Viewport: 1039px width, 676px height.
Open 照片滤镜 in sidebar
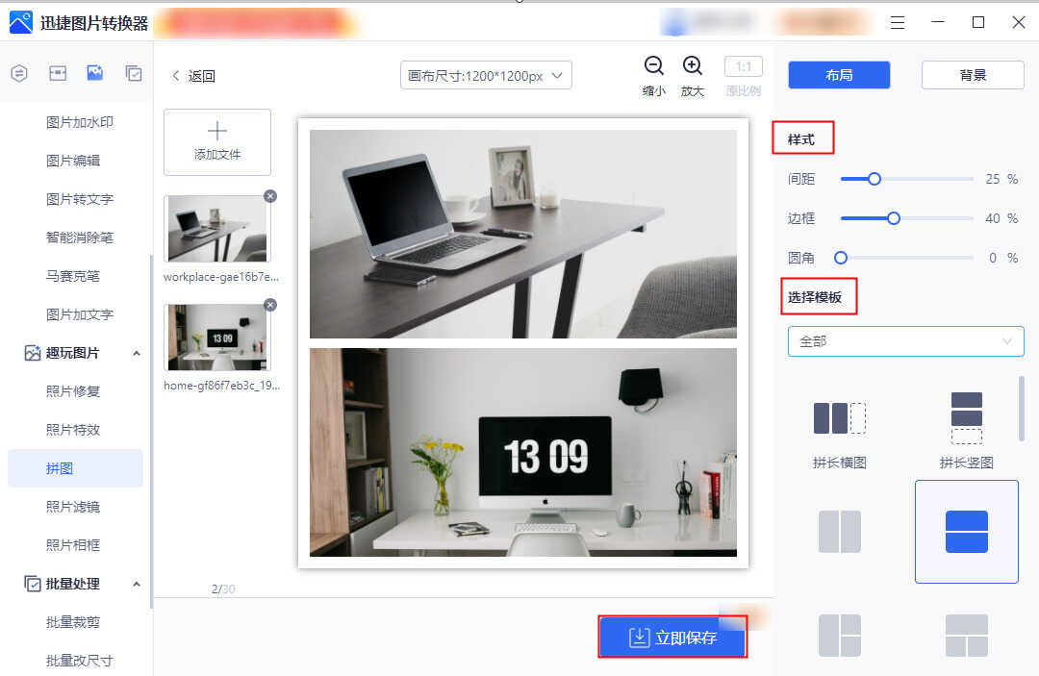[73, 507]
